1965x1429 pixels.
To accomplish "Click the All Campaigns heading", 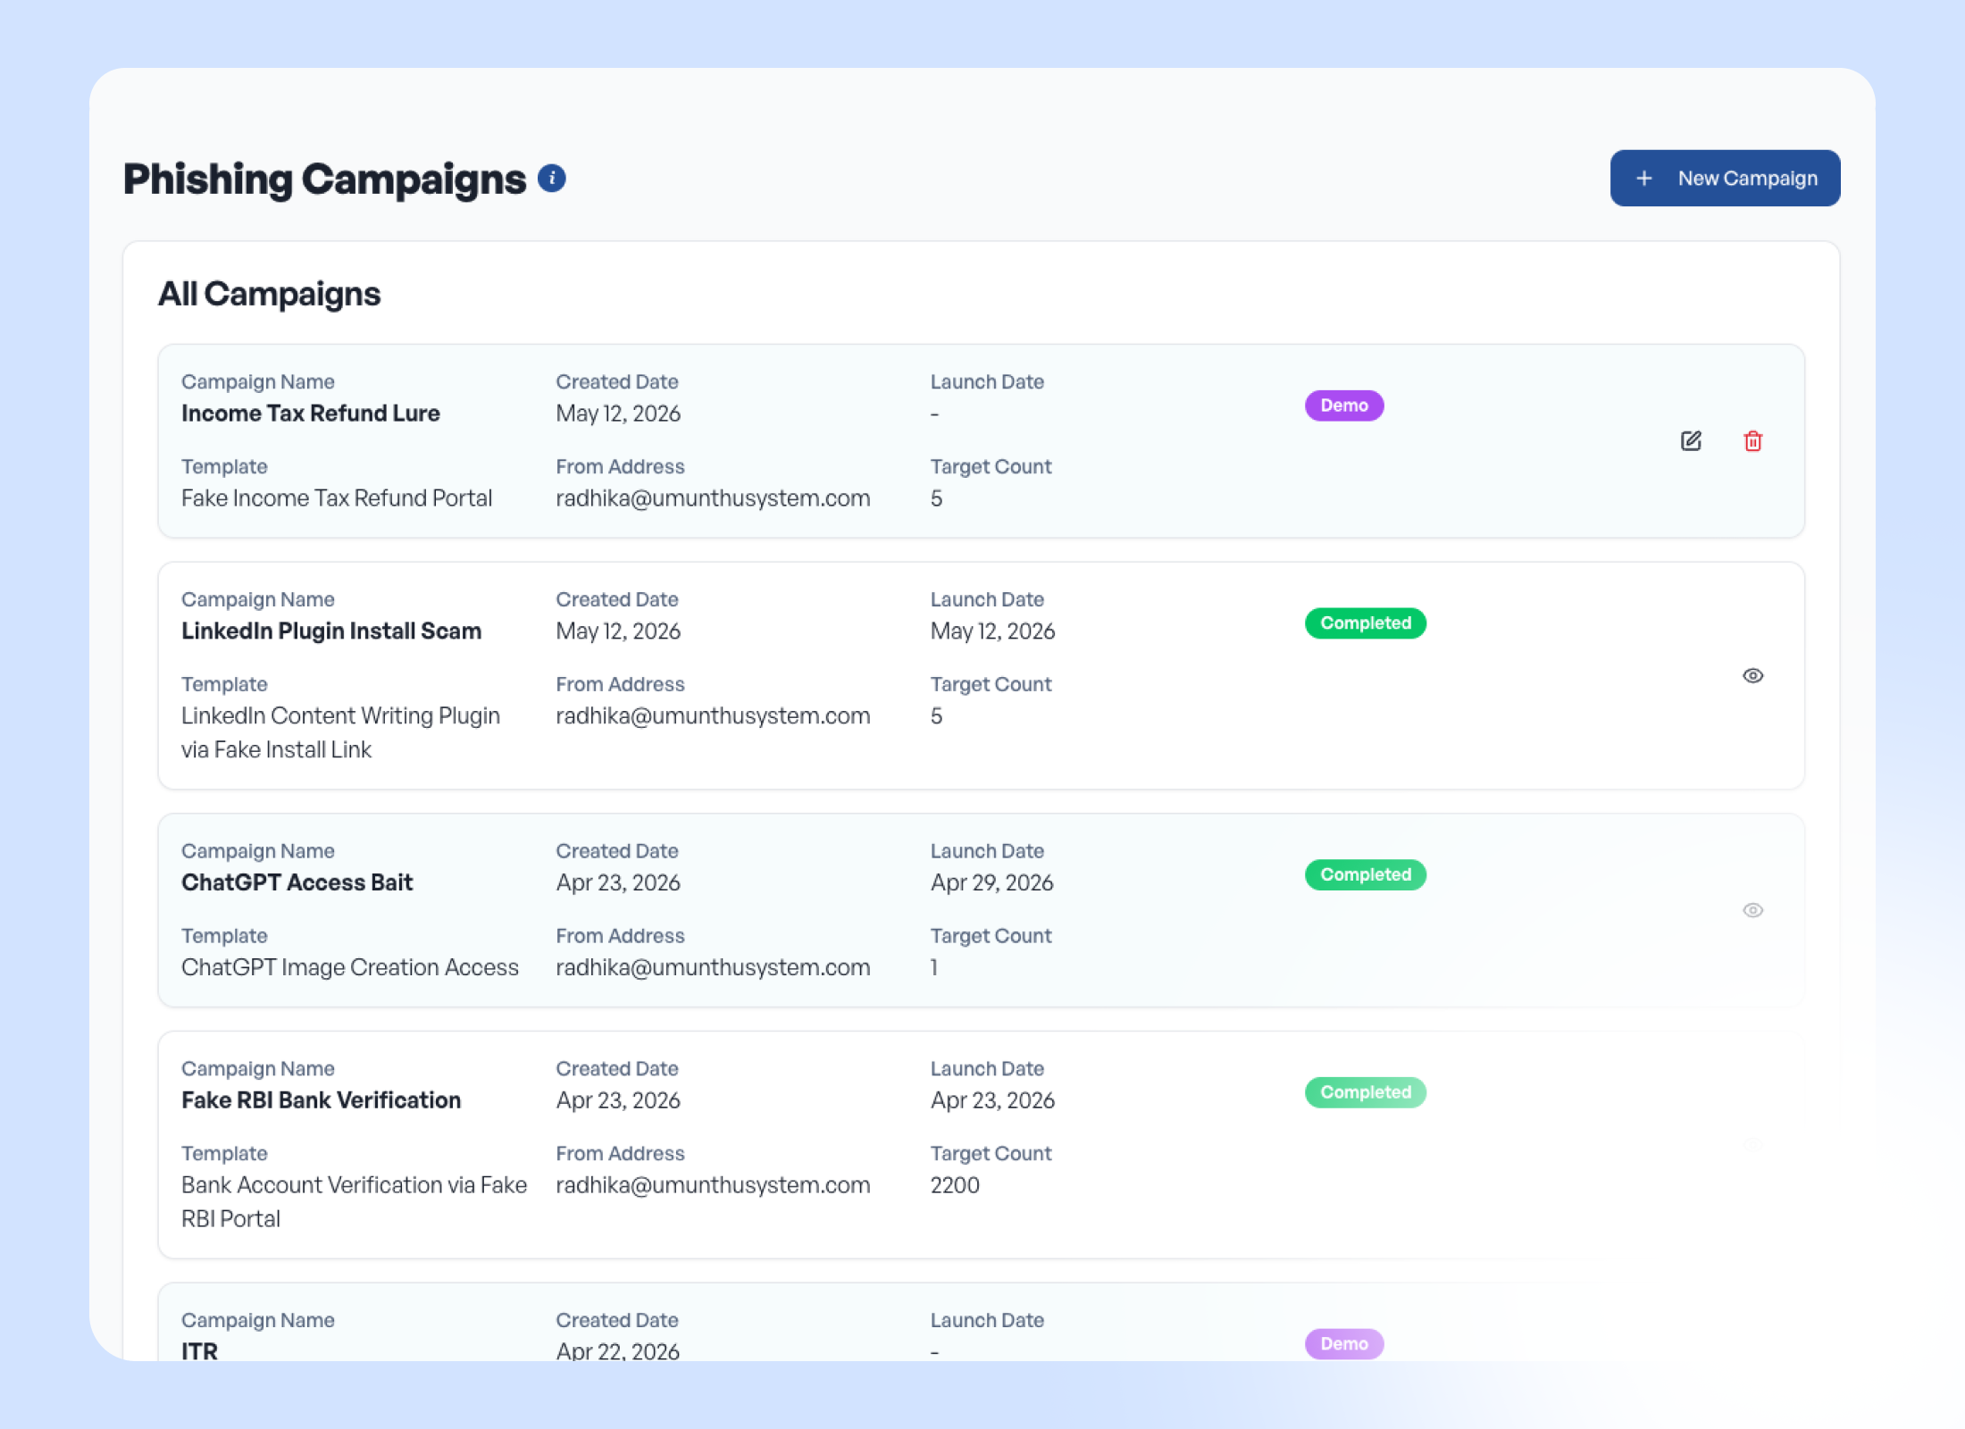I will (270, 294).
